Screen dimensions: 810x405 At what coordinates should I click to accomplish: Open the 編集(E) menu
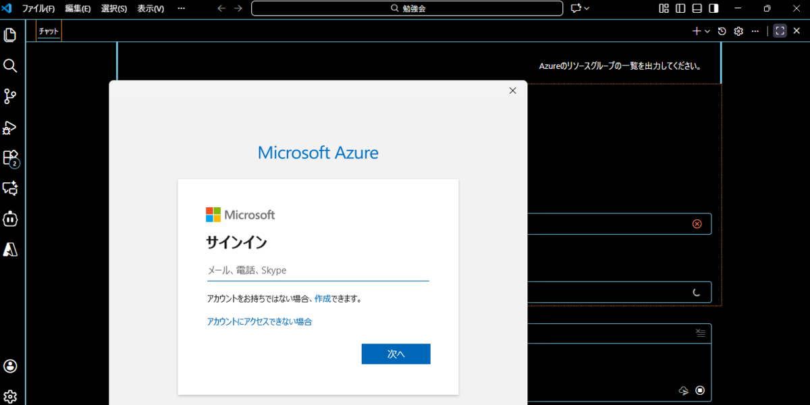point(78,9)
